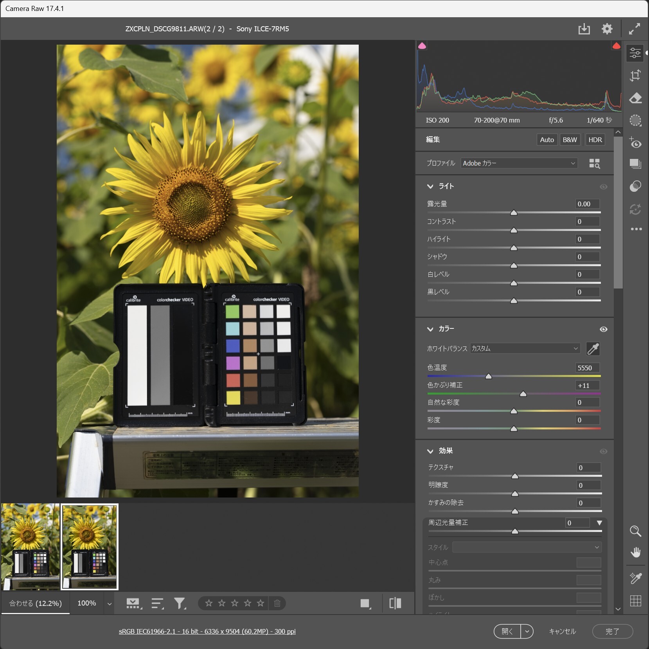Open the sRGB workflow options link
Image resolution: width=649 pixels, height=649 pixels.
pos(207,631)
